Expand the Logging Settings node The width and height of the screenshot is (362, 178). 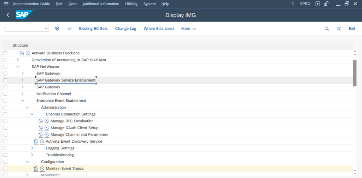pyautogui.click(x=32, y=148)
